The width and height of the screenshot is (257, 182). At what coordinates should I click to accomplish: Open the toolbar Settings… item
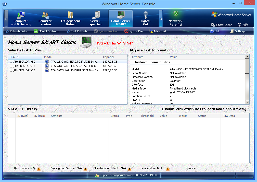(239, 31)
